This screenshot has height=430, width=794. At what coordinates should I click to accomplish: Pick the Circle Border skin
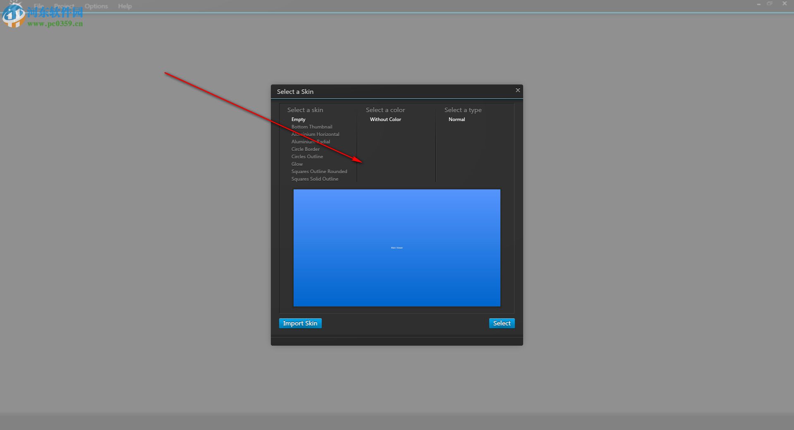point(305,149)
